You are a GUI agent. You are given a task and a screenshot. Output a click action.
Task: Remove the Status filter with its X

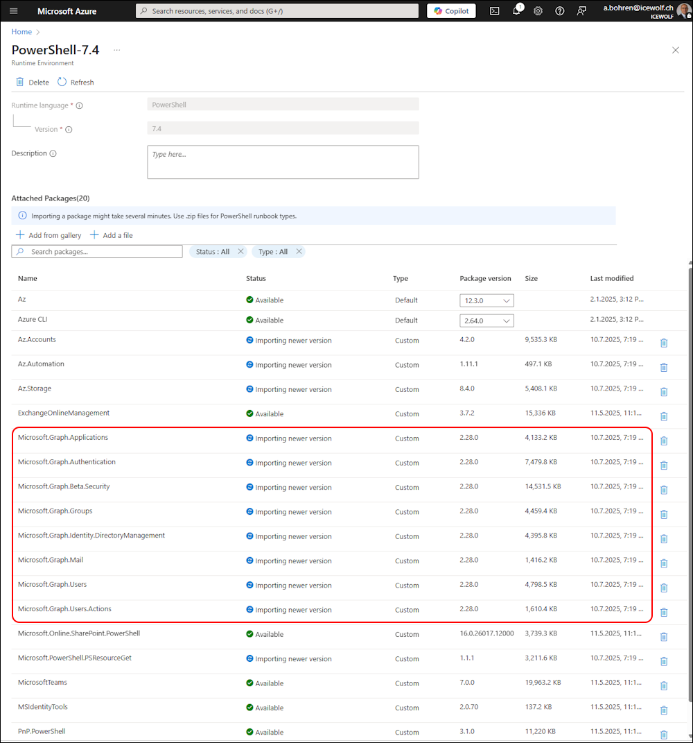click(240, 252)
